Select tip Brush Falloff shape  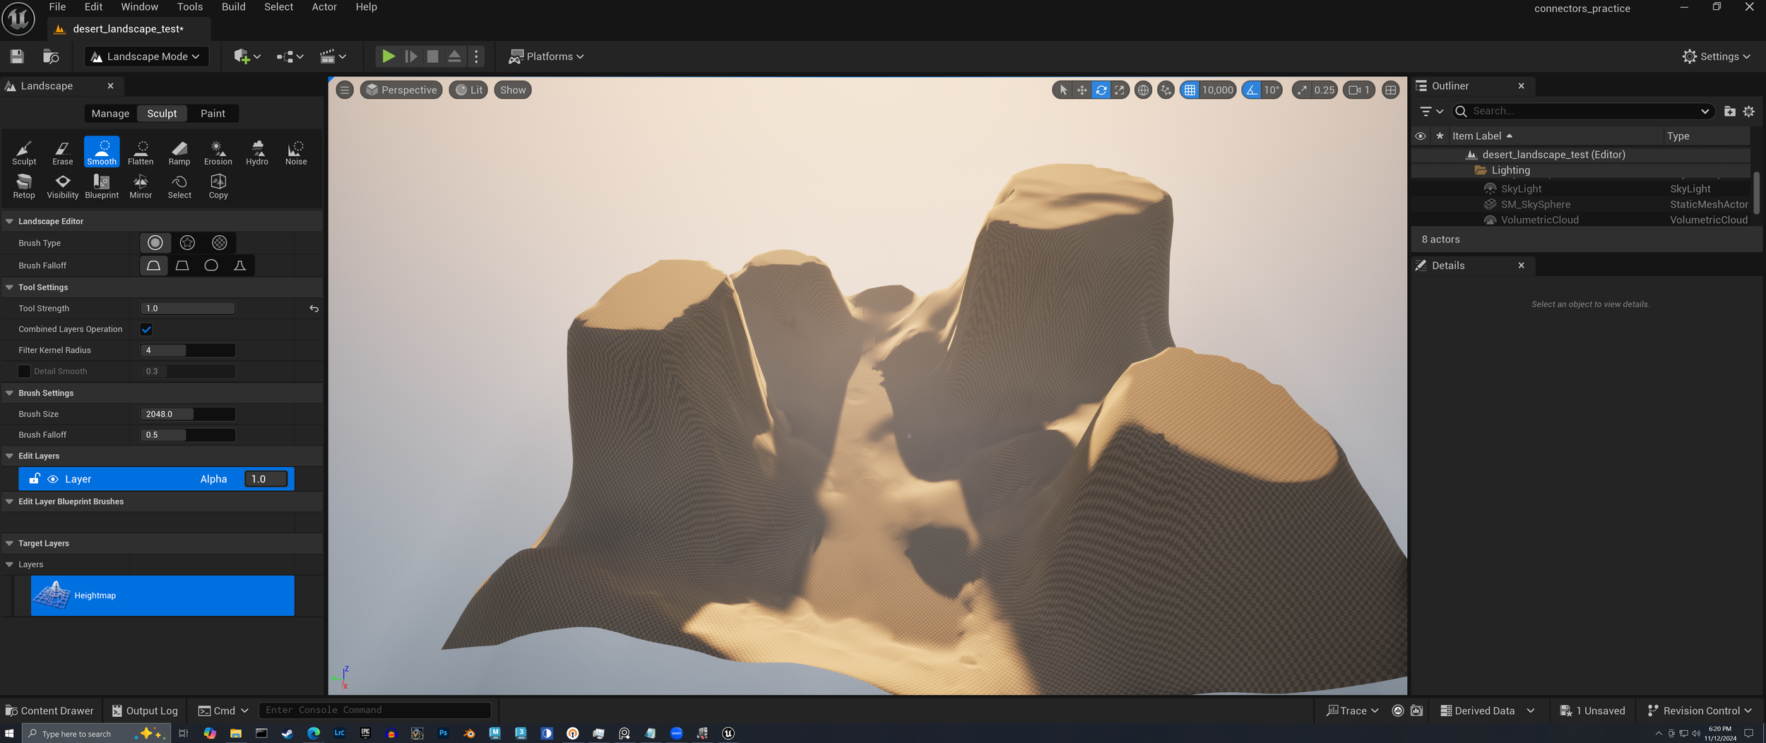point(240,266)
